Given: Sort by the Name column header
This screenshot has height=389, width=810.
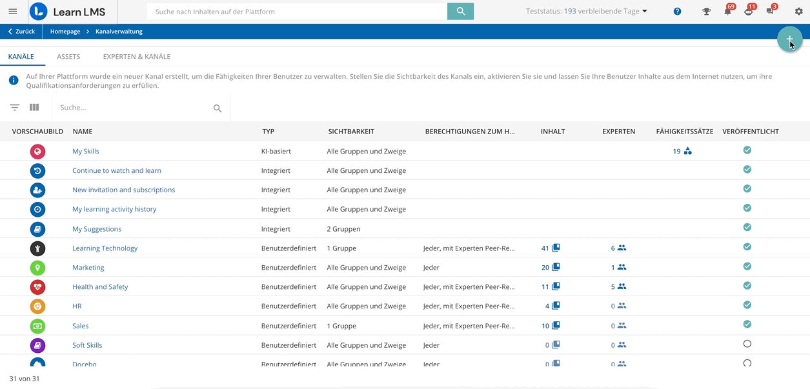Looking at the screenshot, I should pos(83,132).
